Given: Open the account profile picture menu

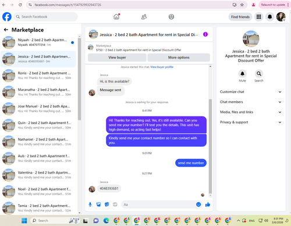Looking at the screenshot, I should tap(281, 17).
